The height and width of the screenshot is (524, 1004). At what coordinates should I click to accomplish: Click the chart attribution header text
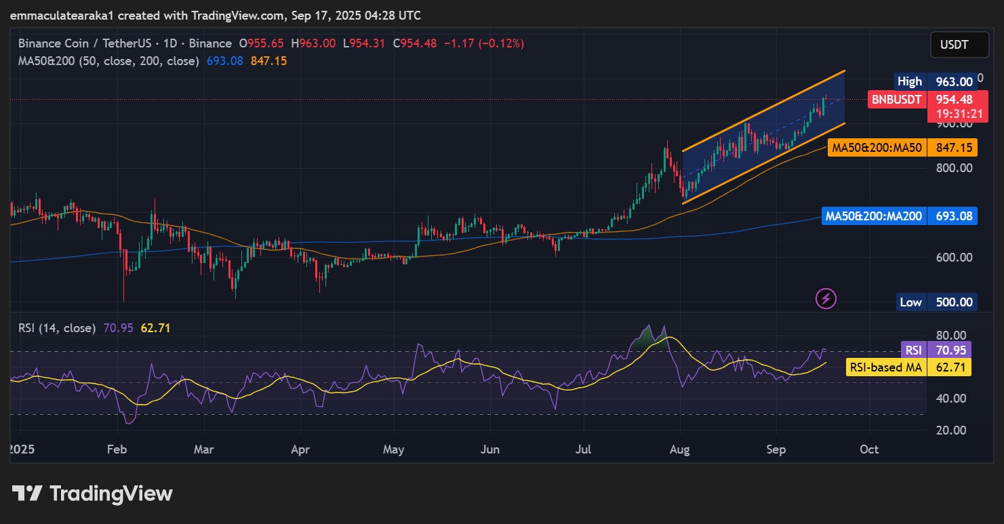point(215,15)
